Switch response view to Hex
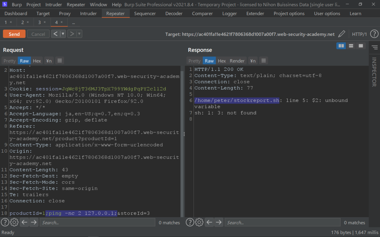Screen dimensions: 380x237 (x=222, y=61)
